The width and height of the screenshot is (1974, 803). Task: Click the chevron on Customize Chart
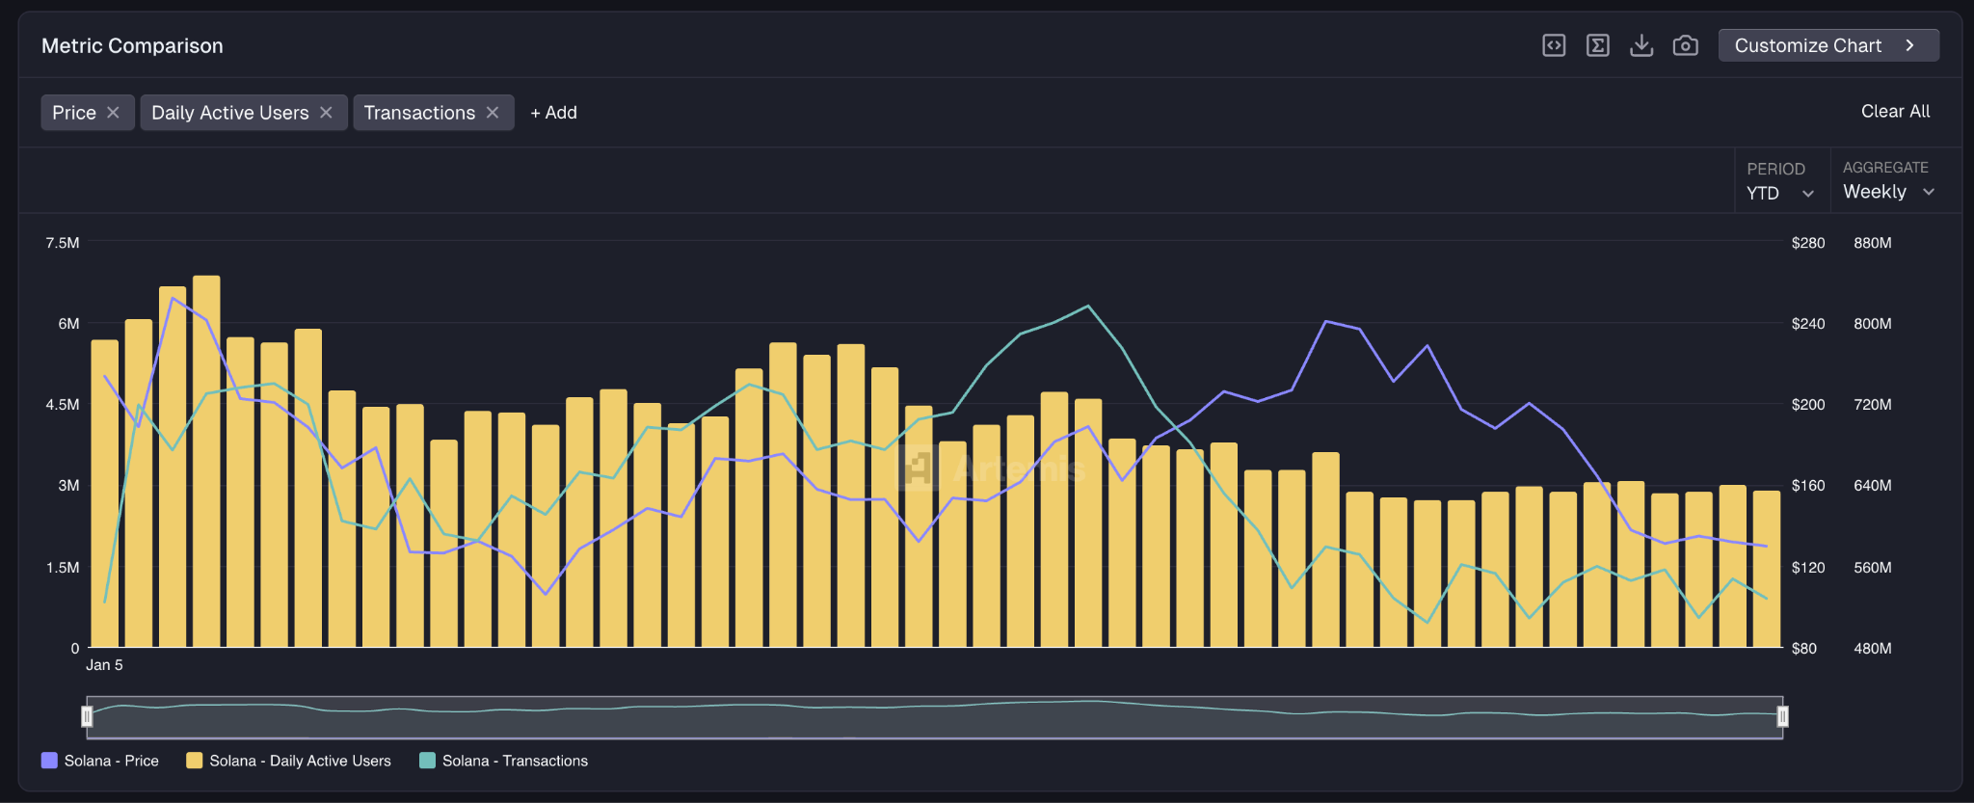pos(1909,45)
